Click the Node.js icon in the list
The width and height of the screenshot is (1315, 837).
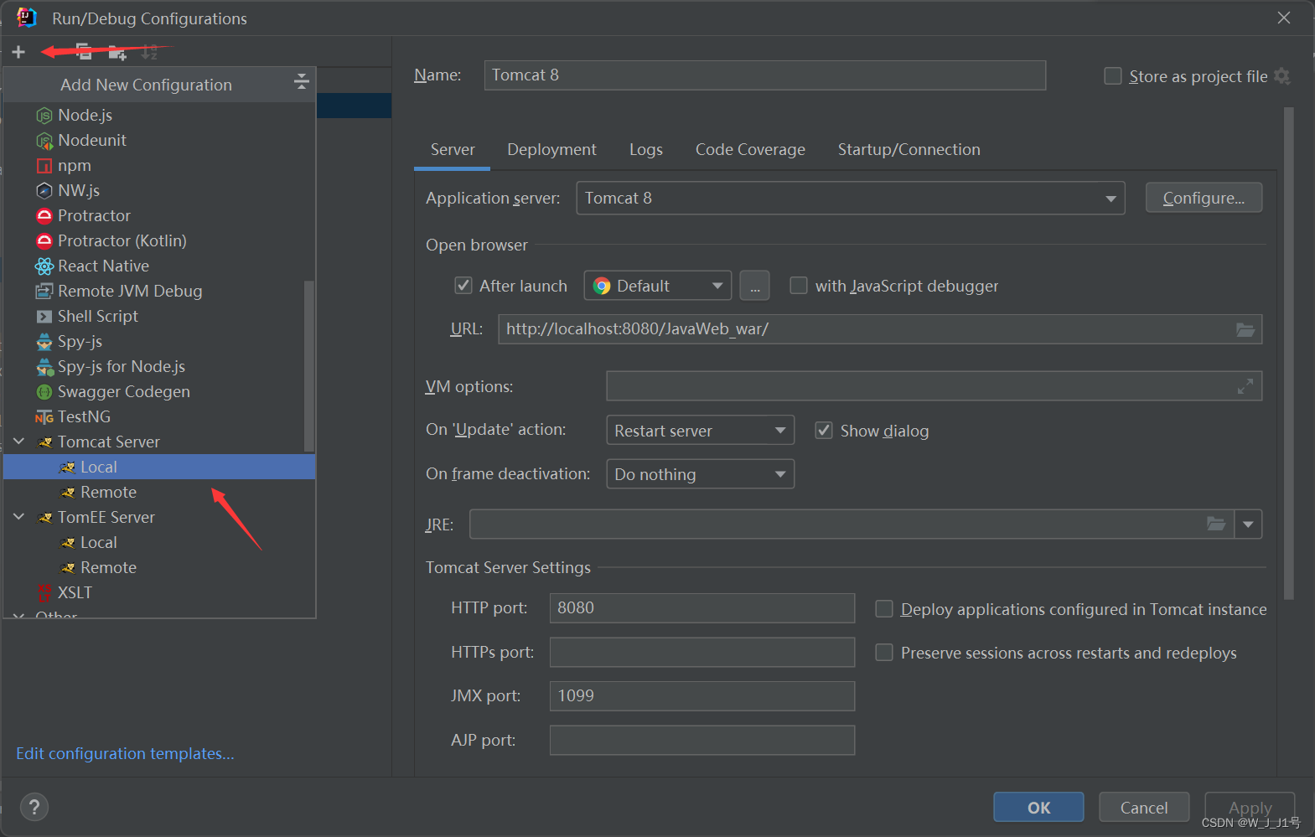tap(44, 116)
